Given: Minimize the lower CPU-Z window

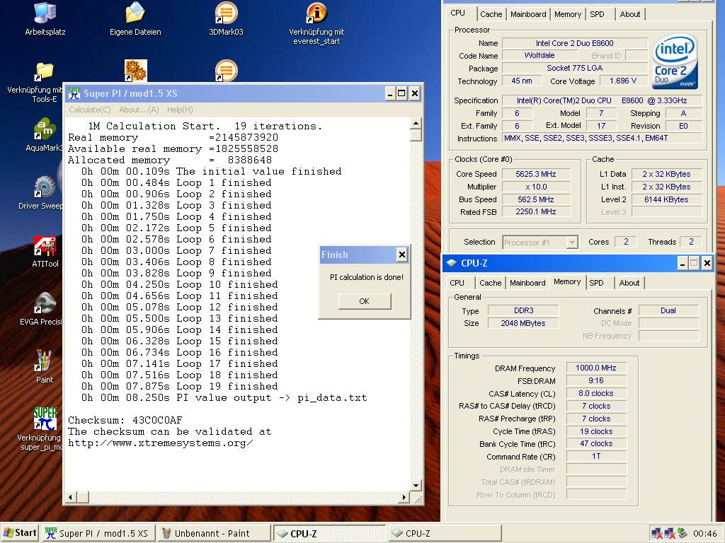Looking at the screenshot, I should click(682, 263).
